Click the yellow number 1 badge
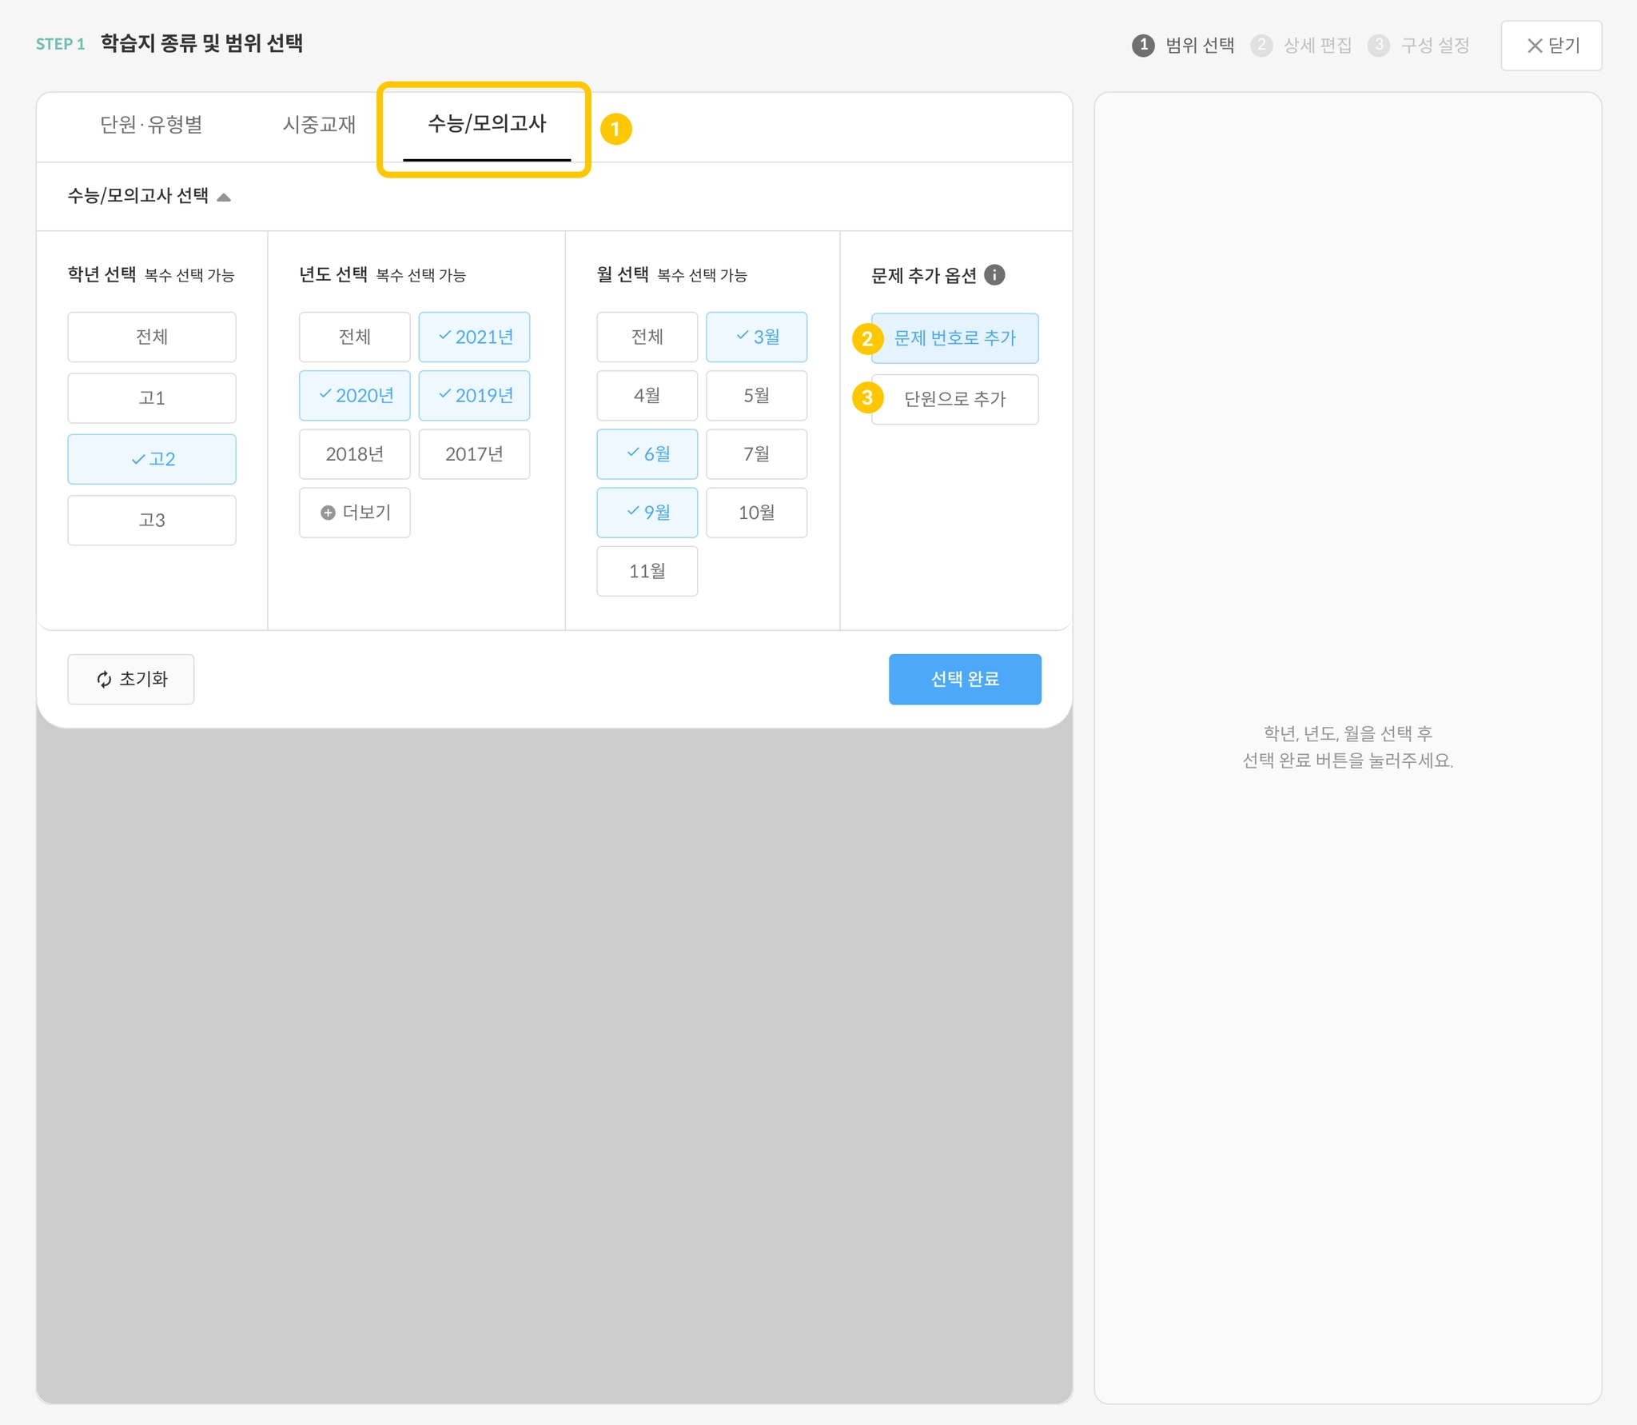The width and height of the screenshot is (1637, 1425). point(615,129)
